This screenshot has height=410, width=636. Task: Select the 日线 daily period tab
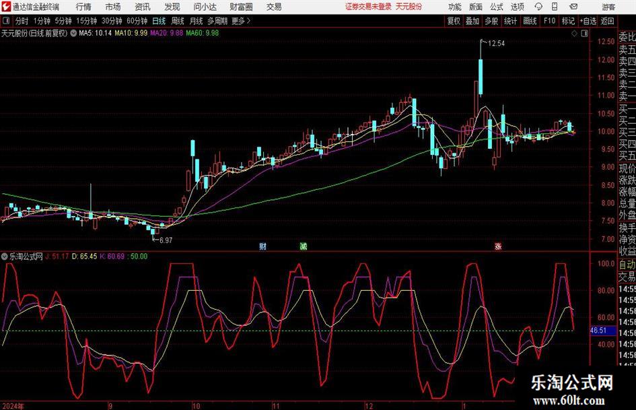point(159,21)
